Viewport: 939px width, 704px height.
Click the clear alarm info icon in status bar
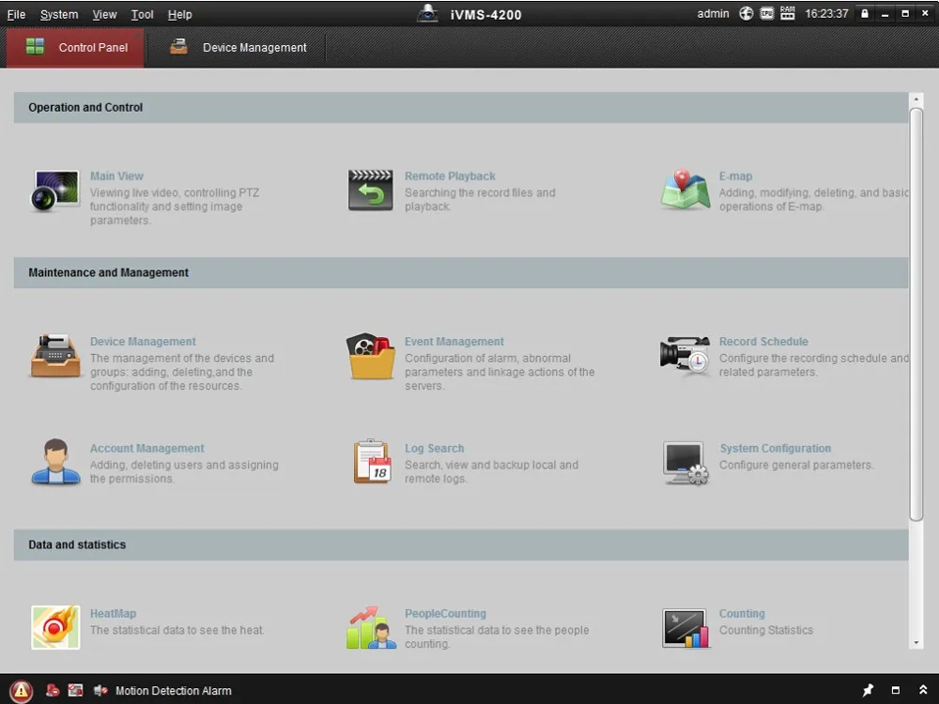53,690
